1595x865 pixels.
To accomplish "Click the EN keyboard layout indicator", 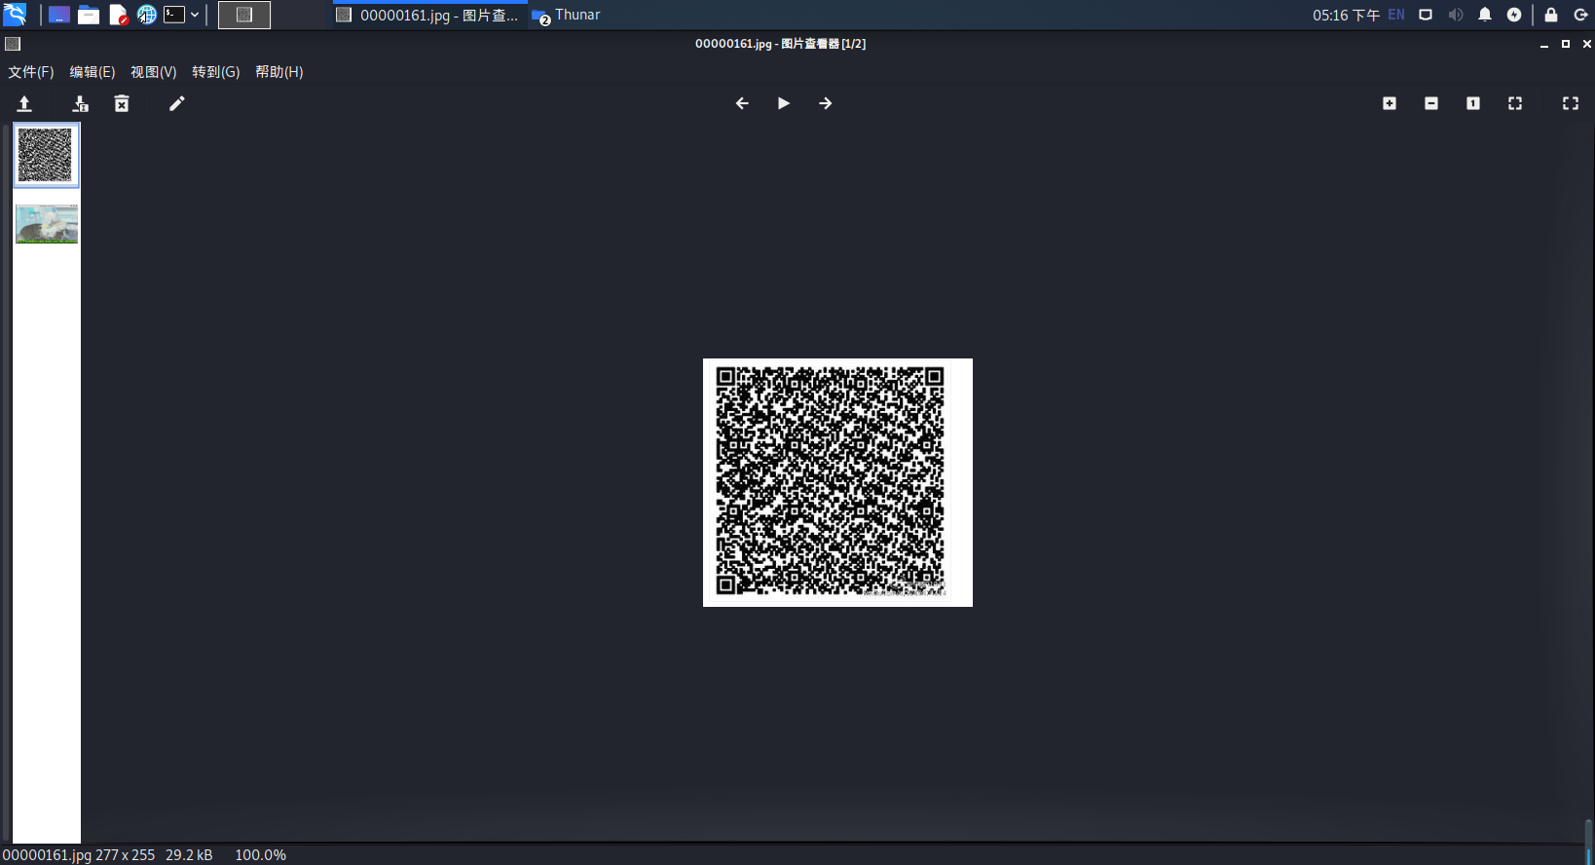I will pyautogui.click(x=1396, y=15).
